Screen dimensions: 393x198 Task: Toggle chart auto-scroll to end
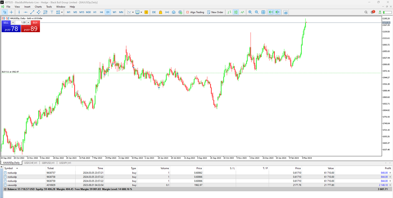pyautogui.click(x=271, y=12)
